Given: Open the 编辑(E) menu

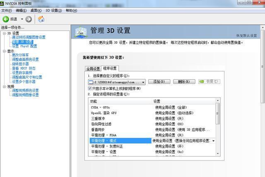Looking at the screenshot, I should [21, 10].
